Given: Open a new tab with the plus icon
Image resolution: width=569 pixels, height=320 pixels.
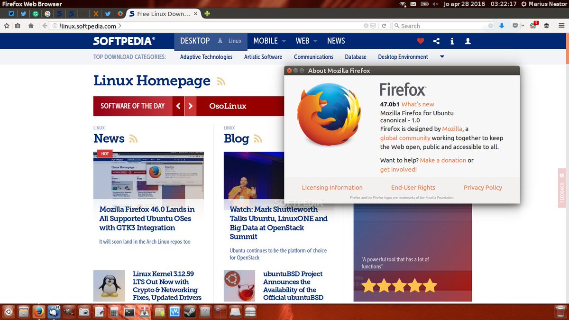Looking at the screenshot, I should (x=207, y=14).
